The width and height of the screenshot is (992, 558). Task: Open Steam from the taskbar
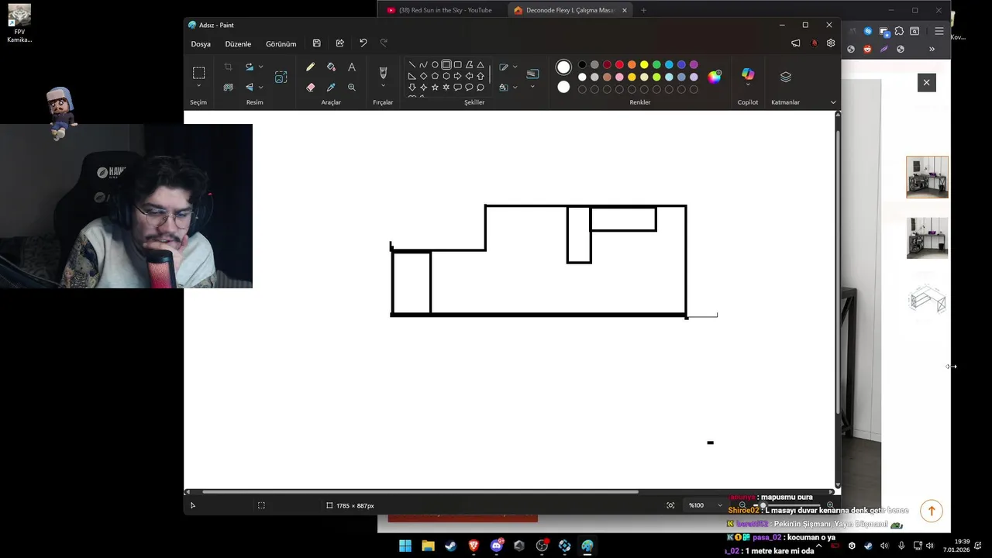click(x=450, y=546)
